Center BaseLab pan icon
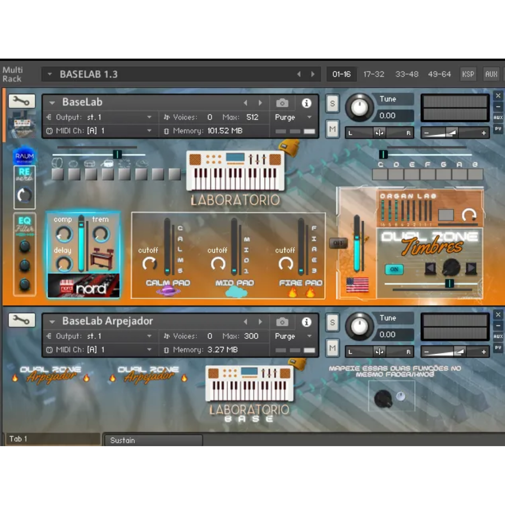 click(x=379, y=133)
